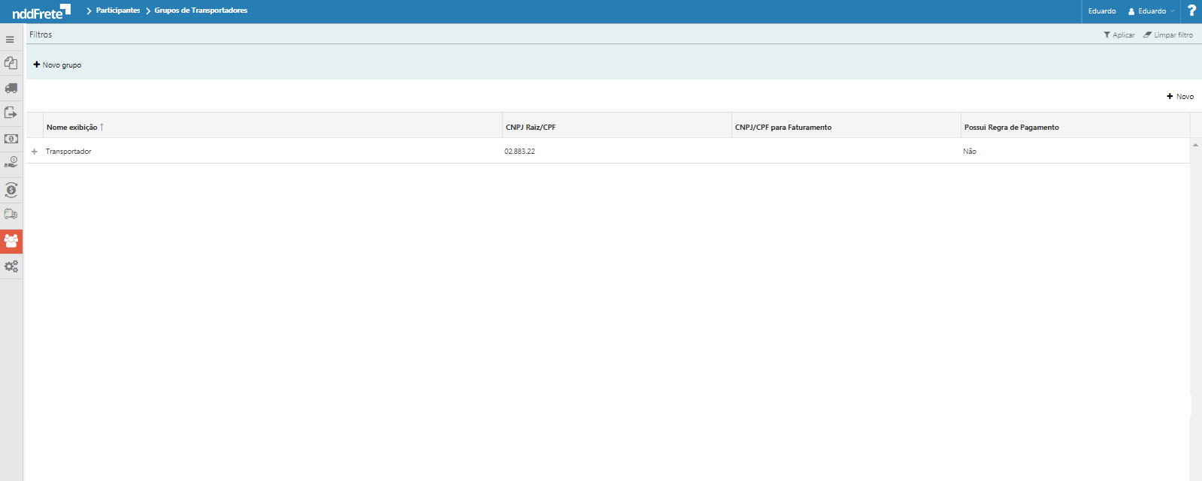Click Limpar filtro to clear filters
Screen dimensions: 1202x481
pyautogui.click(x=1168, y=35)
